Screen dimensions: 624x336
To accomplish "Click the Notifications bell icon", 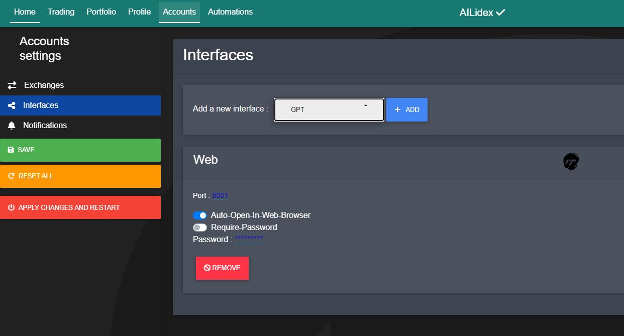I will [11, 125].
